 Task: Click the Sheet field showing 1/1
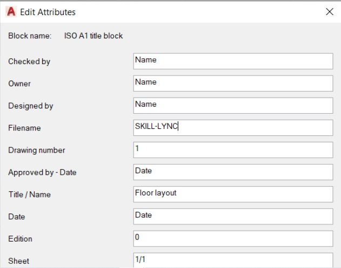(x=233, y=260)
